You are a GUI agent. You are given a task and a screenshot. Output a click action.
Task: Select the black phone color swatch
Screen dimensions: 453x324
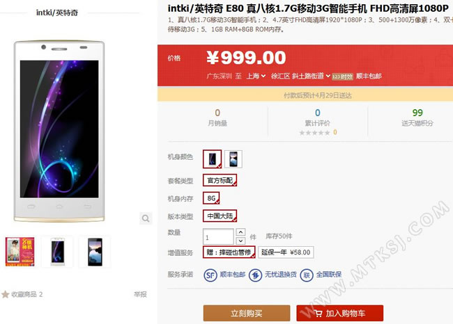point(233,159)
